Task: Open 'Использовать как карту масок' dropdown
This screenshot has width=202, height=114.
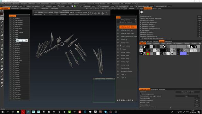Action: tap(187, 96)
